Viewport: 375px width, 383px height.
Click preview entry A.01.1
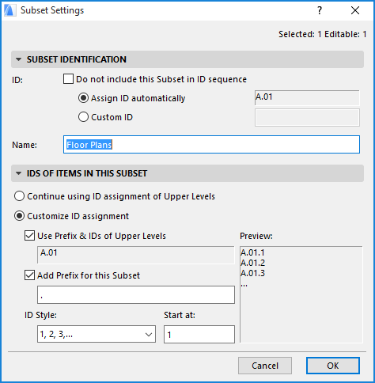(252, 252)
